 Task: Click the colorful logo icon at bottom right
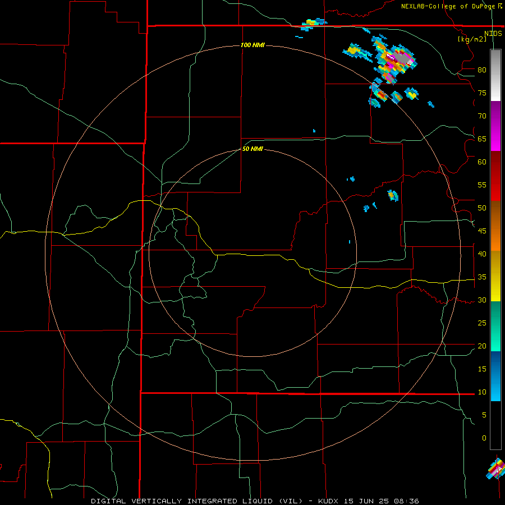click(x=496, y=469)
